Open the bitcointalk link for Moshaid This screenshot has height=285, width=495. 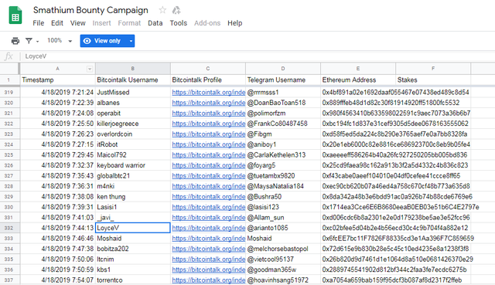[208, 239]
